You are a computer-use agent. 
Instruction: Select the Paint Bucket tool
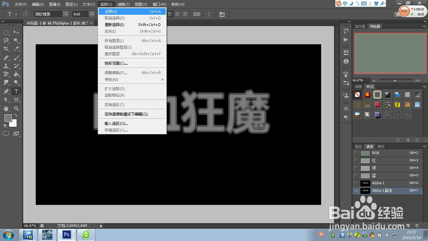[x=16, y=74]
